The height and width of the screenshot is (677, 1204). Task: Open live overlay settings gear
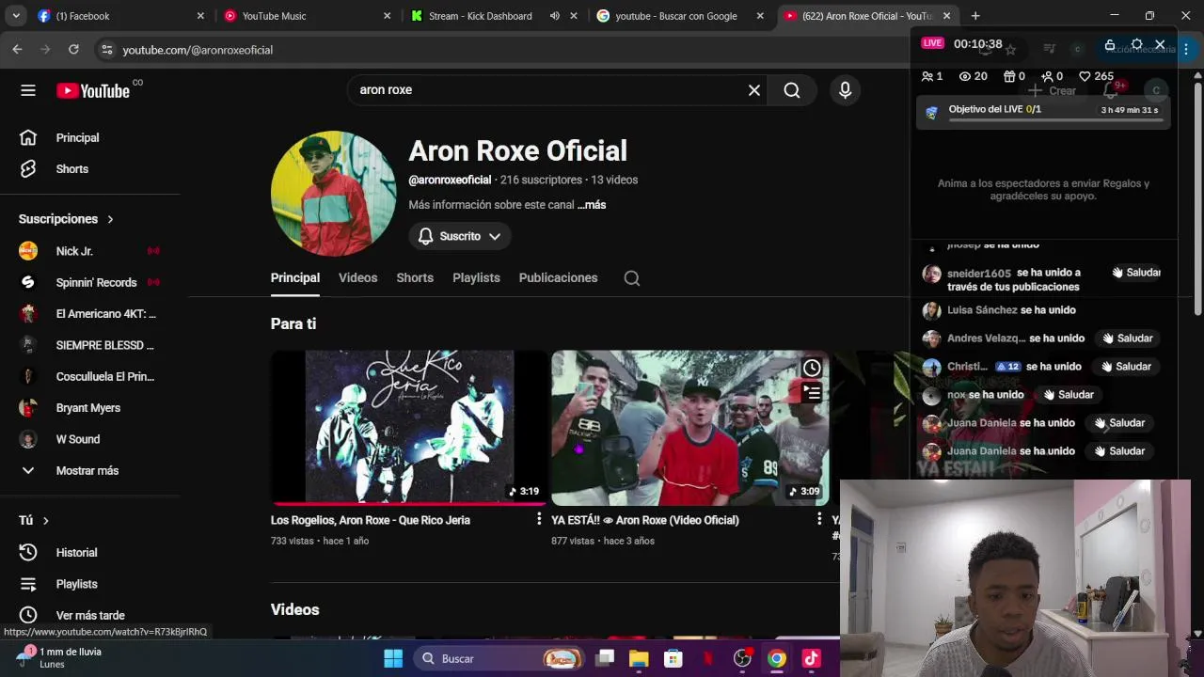1136,45
